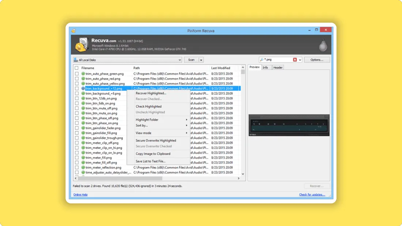This screenshot has width=402, height=226.
Task: Open the Options... button
Action: pyautogui.click(x=317, y=60)
